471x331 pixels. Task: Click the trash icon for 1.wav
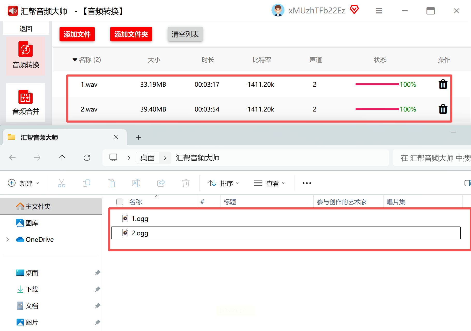pyautogui.click(x=443, y=84)
